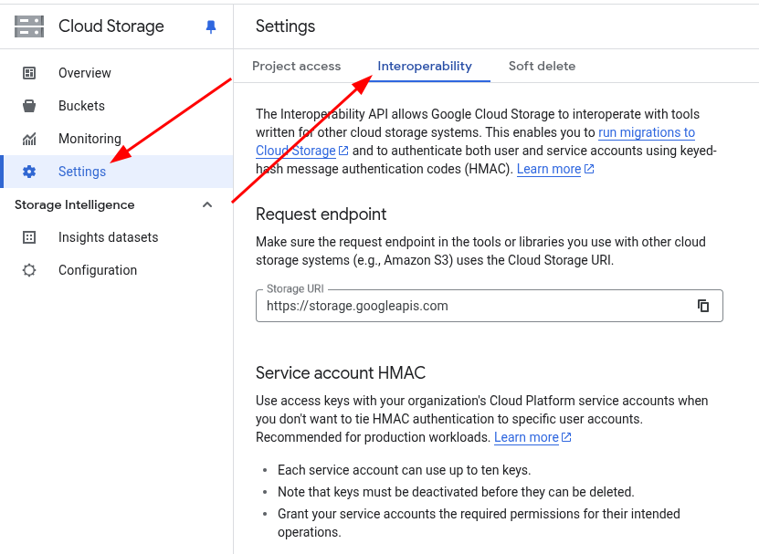Click the notifications pin icon

[x=211, y=26]
